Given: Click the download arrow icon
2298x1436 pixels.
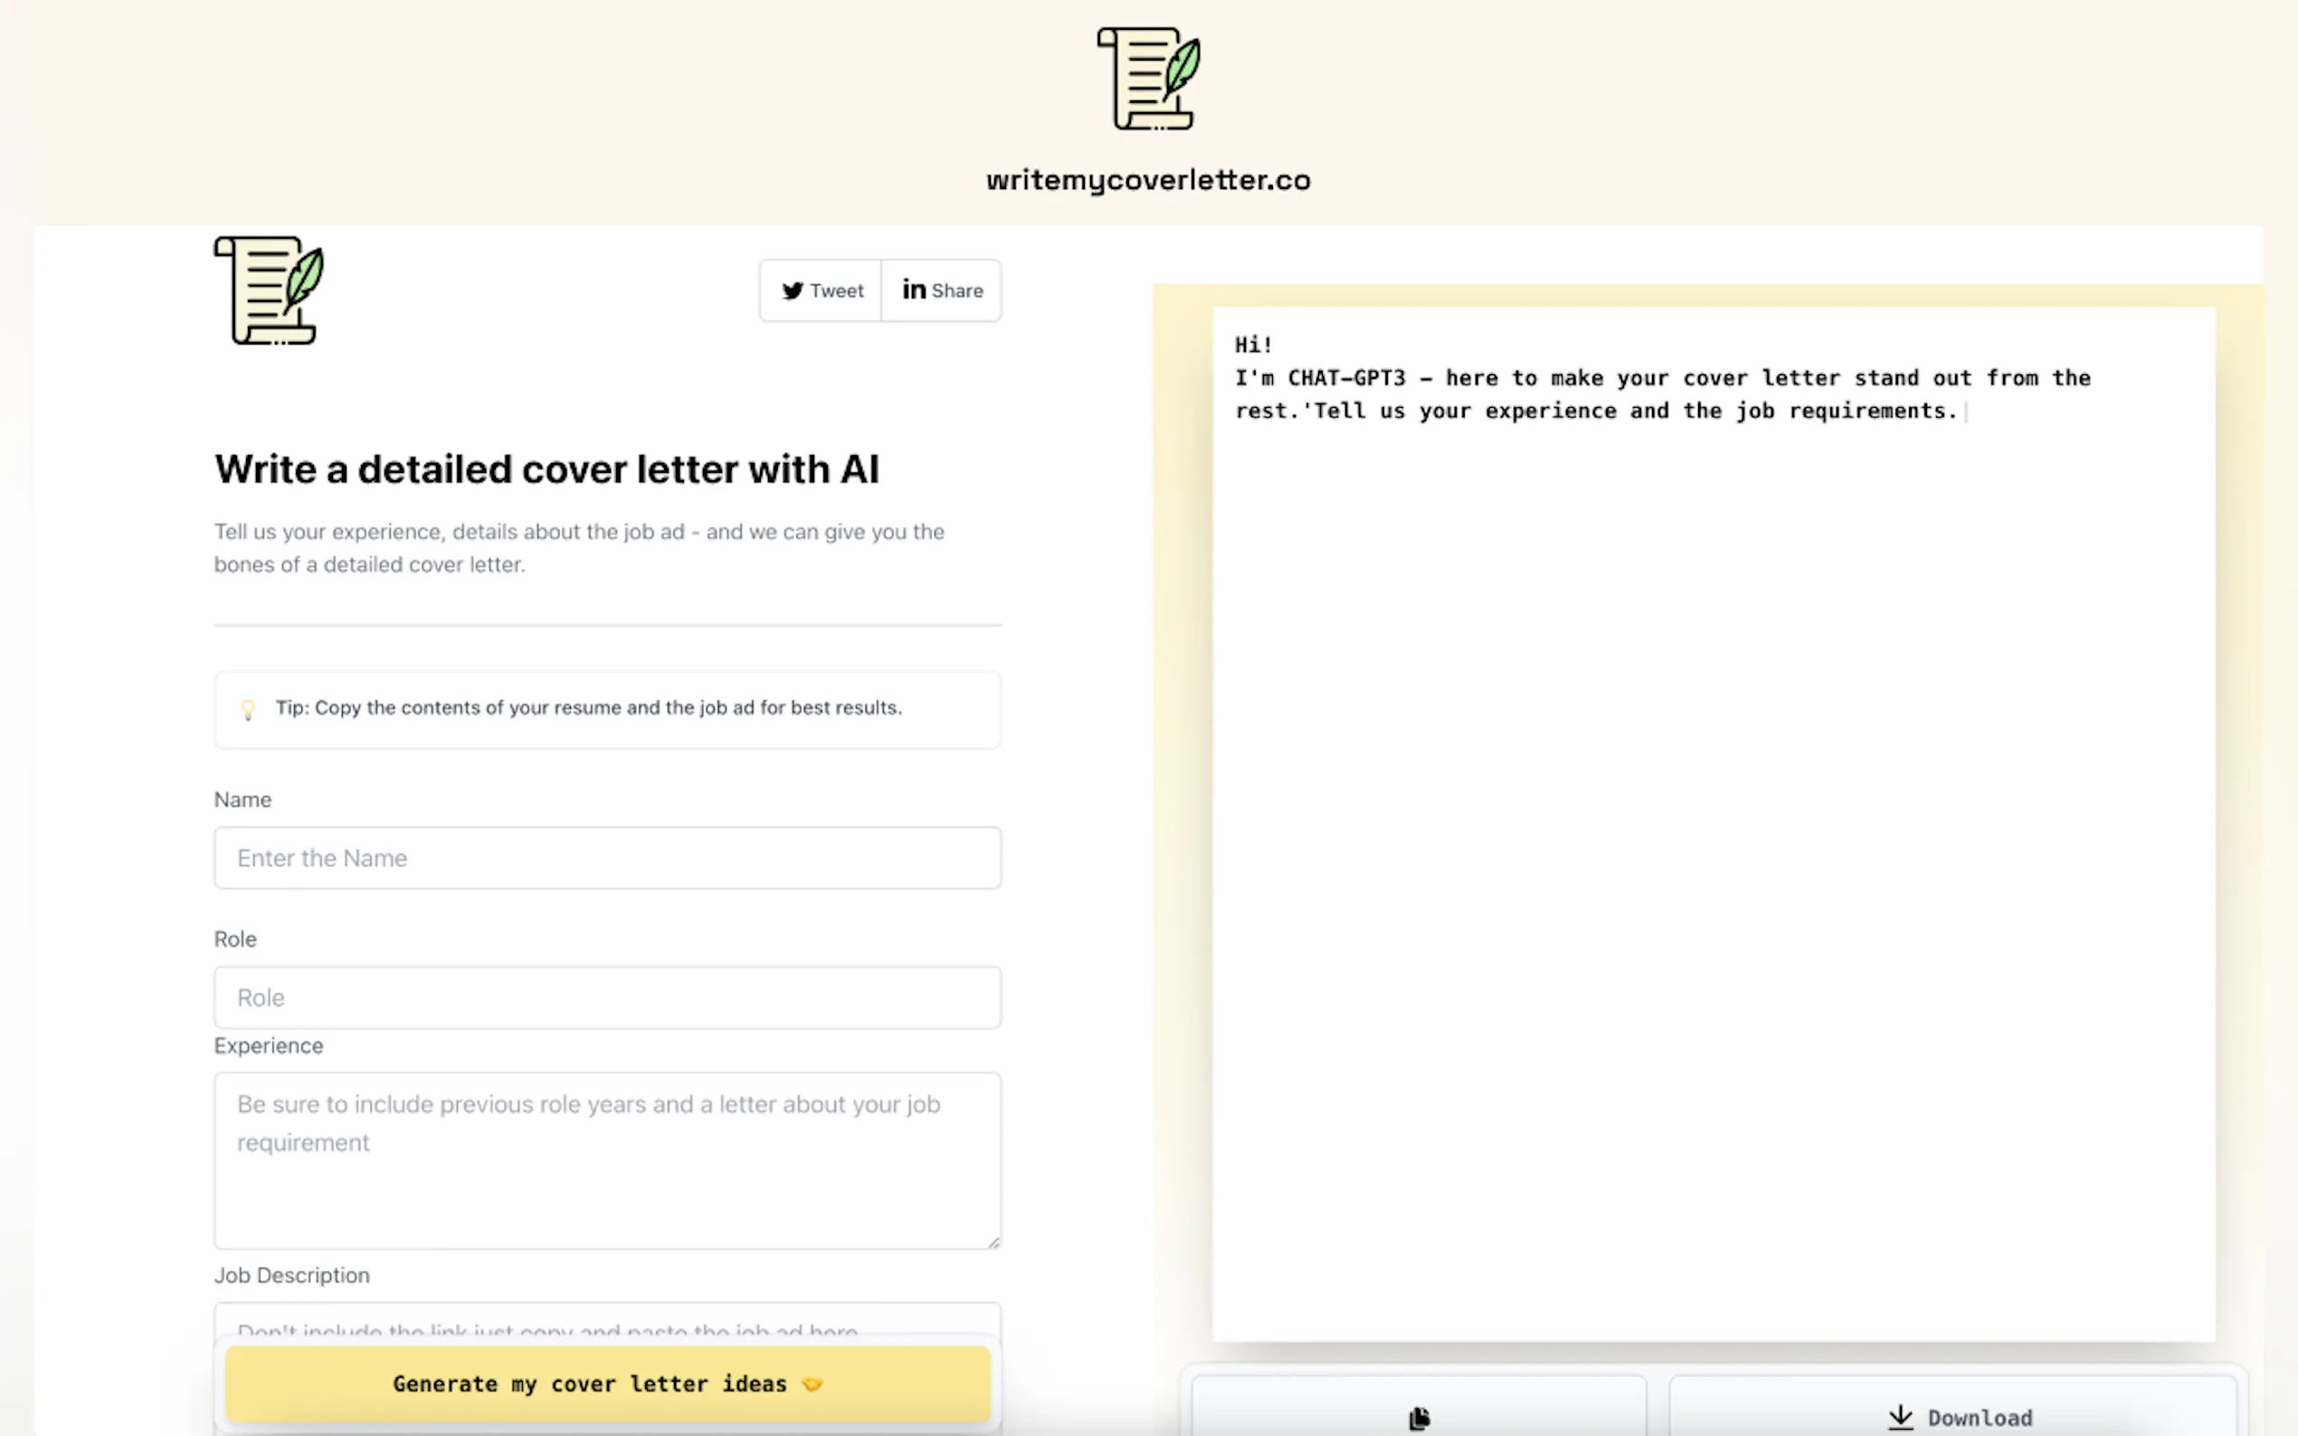Looking at the screenshot, I should (1900, 1417).
